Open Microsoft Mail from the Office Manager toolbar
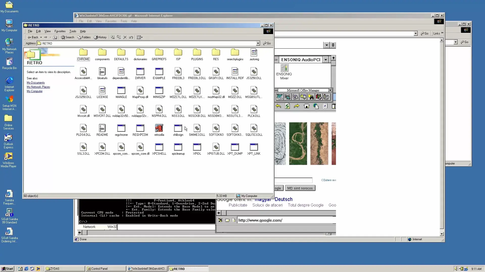The height and width of the screenshot is (272, 485). (x=295, y=97)
